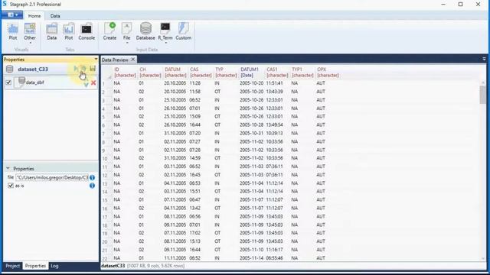Click the down arrow icon on data_dbf row
The width and height of the screenshot is (490, 275).
point(86,84)
